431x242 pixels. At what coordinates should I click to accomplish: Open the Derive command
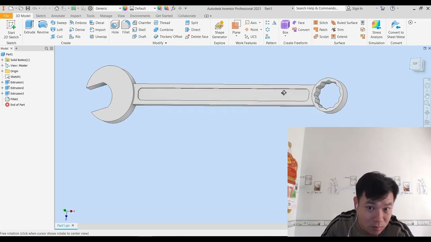click(77, 30)
